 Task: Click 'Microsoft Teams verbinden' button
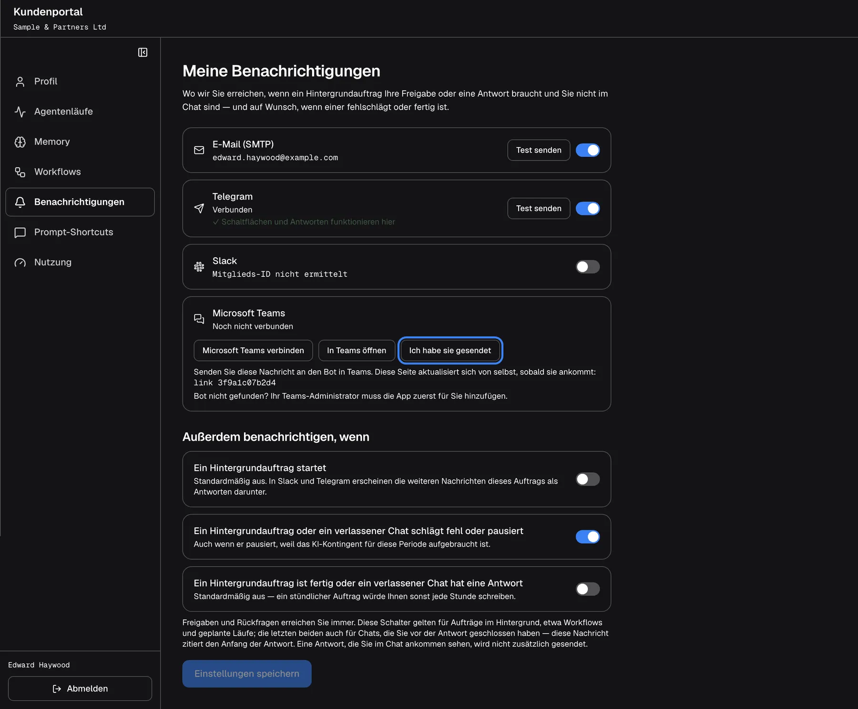click(253, 350)
